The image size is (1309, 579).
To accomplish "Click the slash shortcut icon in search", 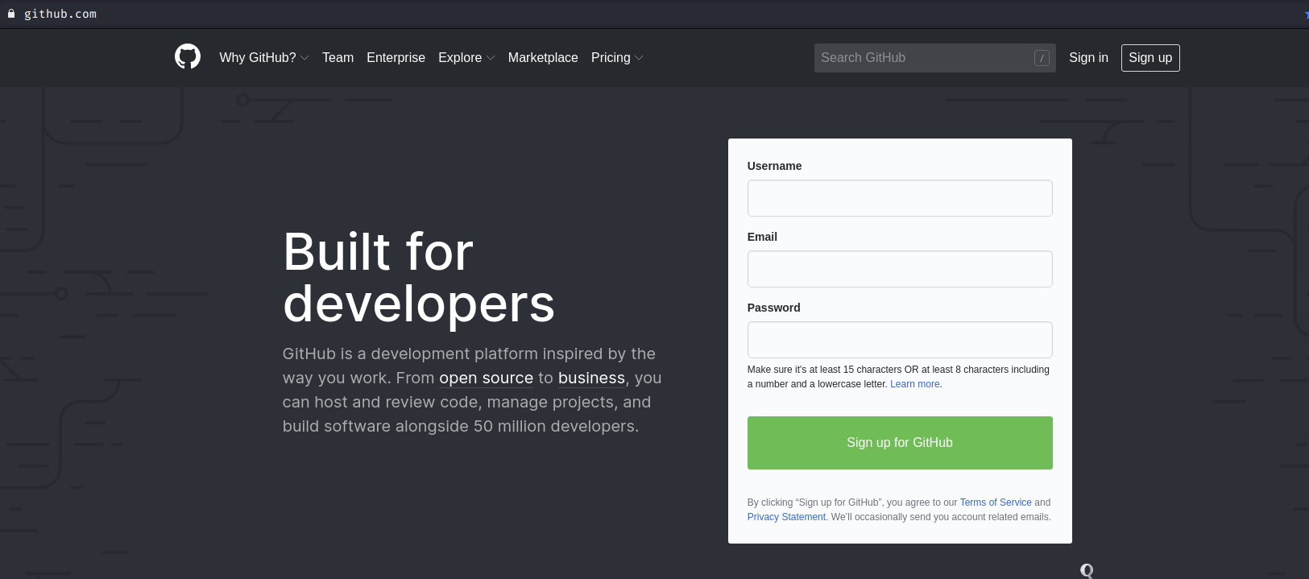I will click(1042, 58).
